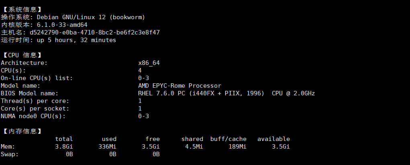Click the total memory value 3.8Gi
This screenshot has width=410, height=165.
pyautogui.click(x=64, y=147)
